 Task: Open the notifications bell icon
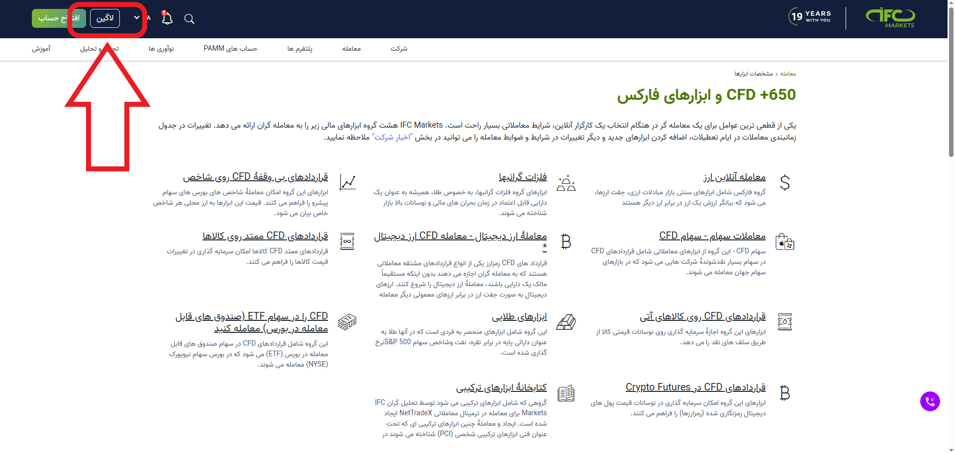[x=167, y=18]
